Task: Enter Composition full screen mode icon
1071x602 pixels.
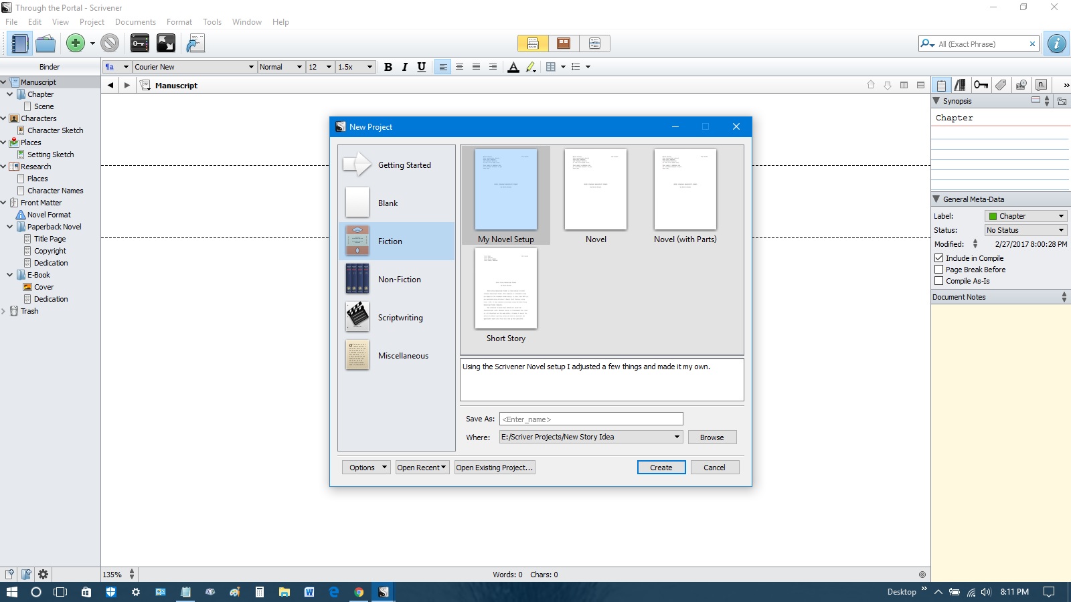Action: pyautogui.click(x=165, y=43)
